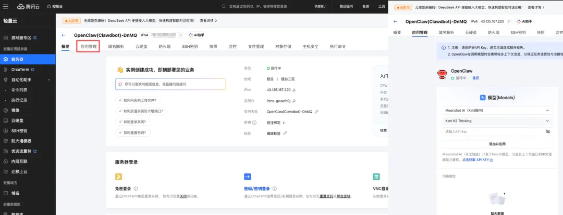The width and height of the screenshot is (563, 215).
Task: Click the 重启 link next to OpenClaw status
Action: click(x=475, y=78)
